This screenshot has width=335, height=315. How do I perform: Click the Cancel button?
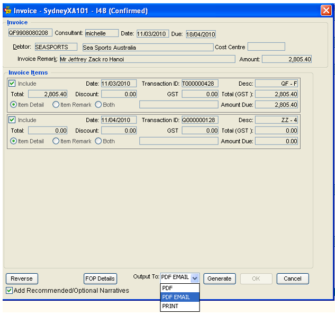pos(293,278)
